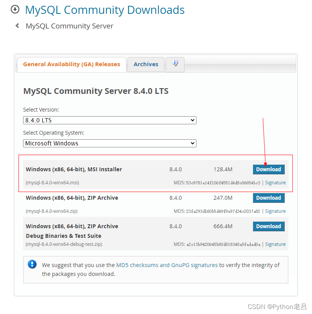Open MD5 checksums and GnuPG signatures link
The image size is (312, 314).
pos(167,265)
